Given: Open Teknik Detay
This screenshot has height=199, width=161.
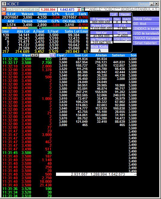Looking at the screenshot, I should [146, 19].
